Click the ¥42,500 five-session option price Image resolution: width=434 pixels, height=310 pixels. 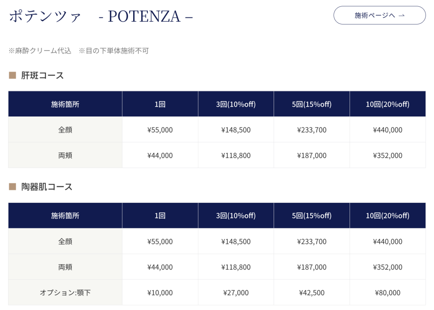click(x=311, y=293)
